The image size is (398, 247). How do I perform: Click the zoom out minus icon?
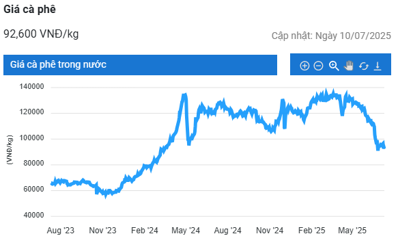tap(318, 66)
